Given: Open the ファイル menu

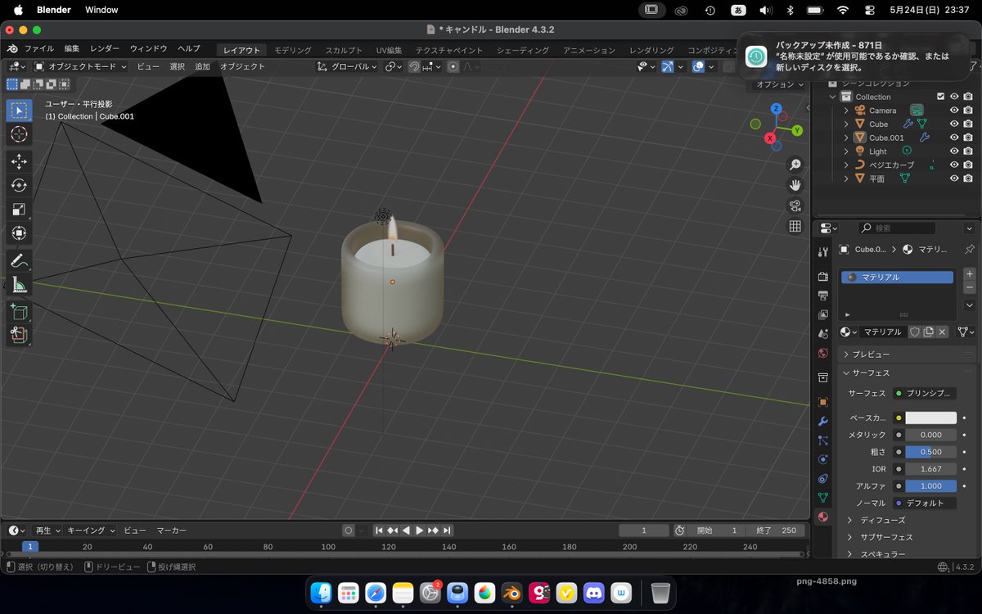Looking at the screenshot, I should point(38,48).
